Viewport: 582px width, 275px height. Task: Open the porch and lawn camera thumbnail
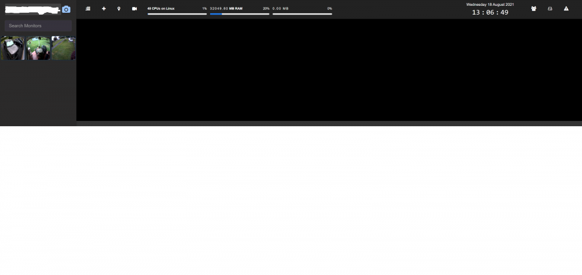click(38, 48)
